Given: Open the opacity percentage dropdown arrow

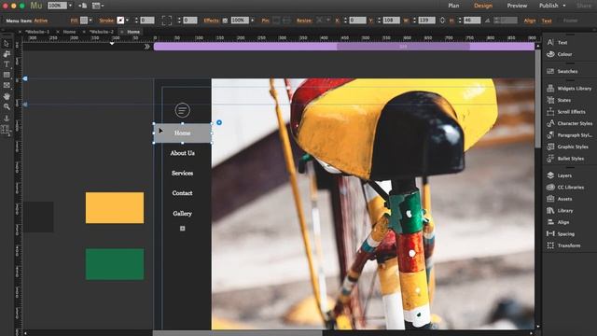Looking at the screenshot, I should pyautogui.click(x=252, y=21).
